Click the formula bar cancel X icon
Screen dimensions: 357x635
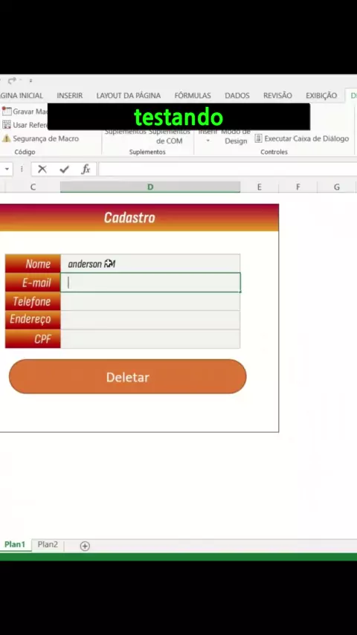pyautogui.click(x=42, y=170)
